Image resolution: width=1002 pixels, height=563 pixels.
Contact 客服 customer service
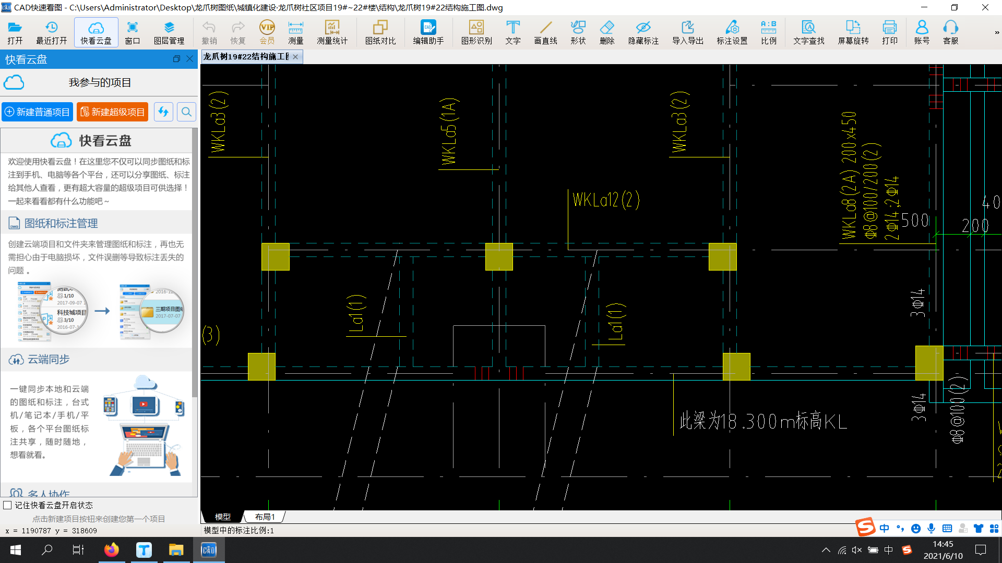(x=951, y=33)
